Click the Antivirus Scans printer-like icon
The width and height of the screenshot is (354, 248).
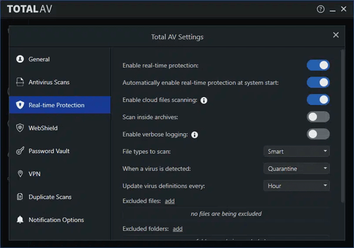click(20, 82)
